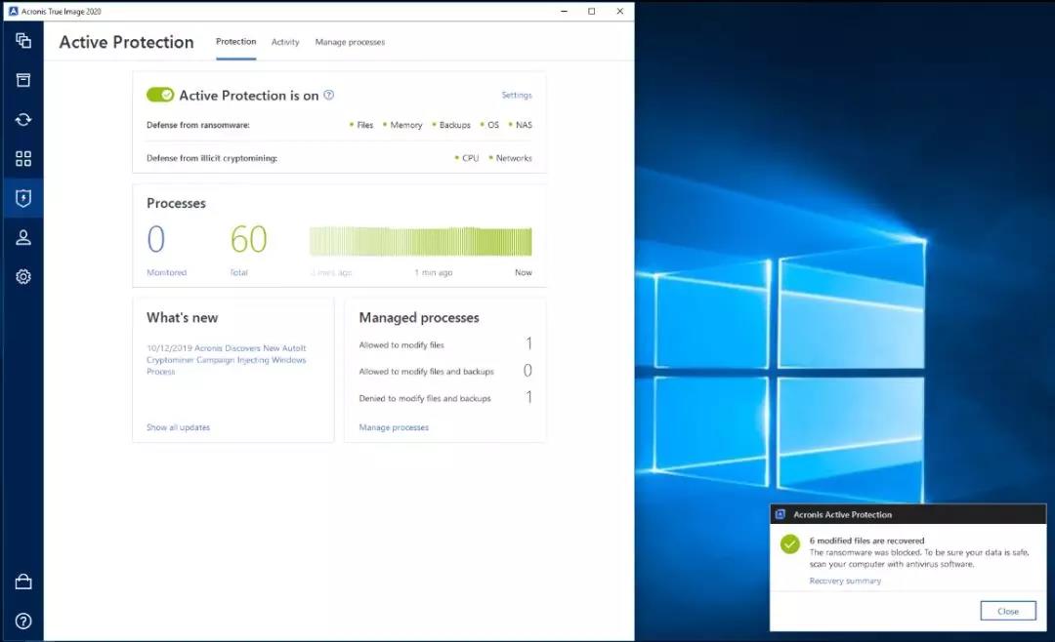The height and width of the screenshot is (642, 1055).
Task: Select the Protection tab
Action: coord(235,42)
